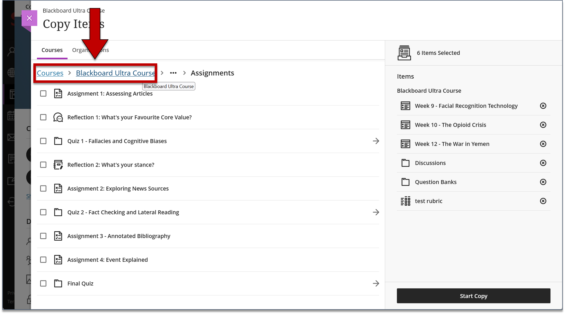Click the Final Quiz folder icon
Screen dimensions: 565x314
point(58,283)
